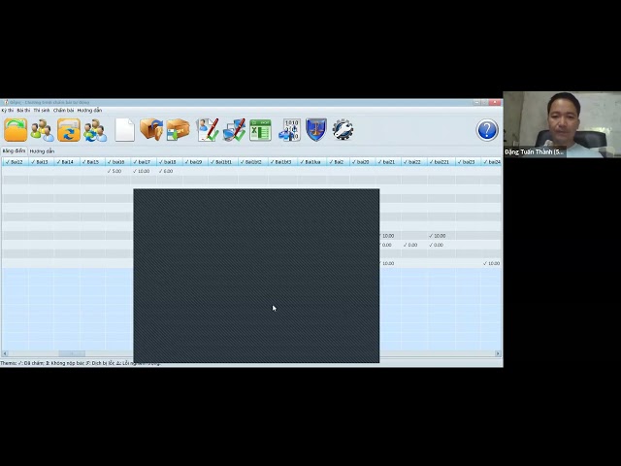This screenshot has height=466, width=621.
Task: Open the Thí sinh menu
Action: [x=42, y=110]
